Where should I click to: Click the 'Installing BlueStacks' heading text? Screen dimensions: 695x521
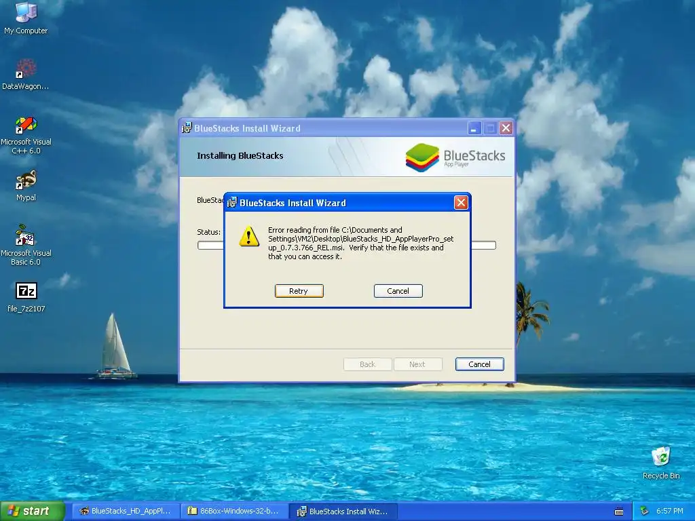pos(240,155)
